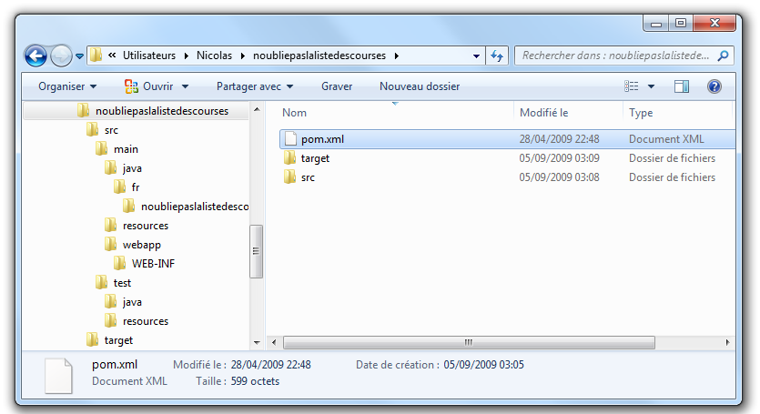Select webapp folder in navigation tree

[x=141, y=245]
